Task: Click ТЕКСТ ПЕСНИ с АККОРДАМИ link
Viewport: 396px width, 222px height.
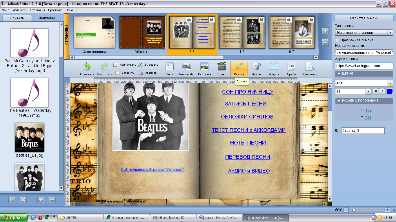Action: tap(248, 130)
